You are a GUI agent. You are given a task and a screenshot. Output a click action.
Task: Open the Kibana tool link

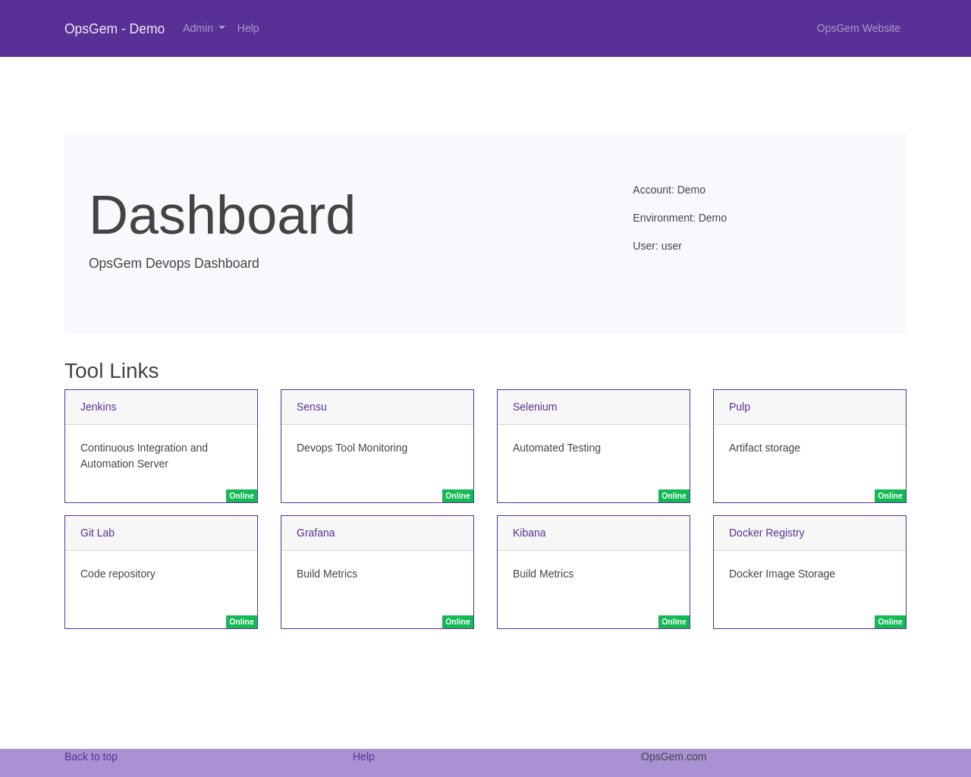point(529,533)
